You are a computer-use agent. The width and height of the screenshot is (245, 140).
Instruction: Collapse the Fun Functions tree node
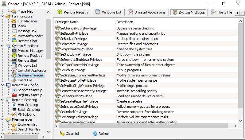click(3, 16)
